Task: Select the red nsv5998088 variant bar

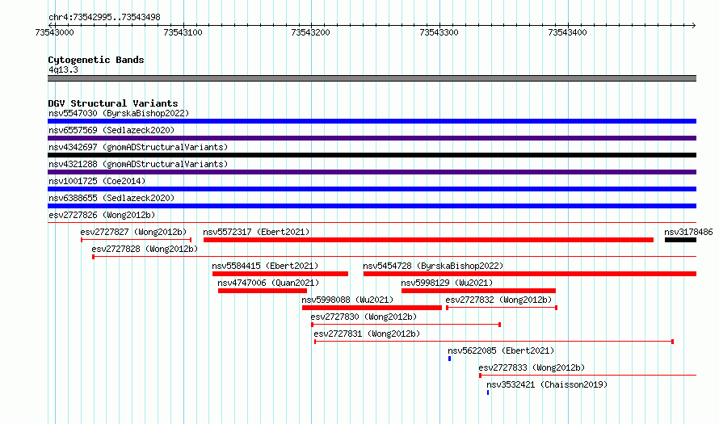Action: coord(372,308)
